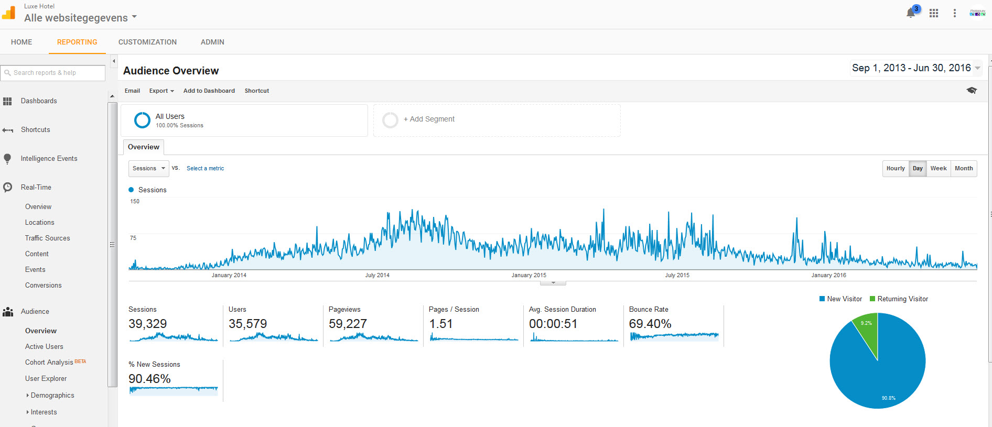Switch to the REPORTING tab
The height and width of the screenshot is (427, 992).
[x=77, y=42]
